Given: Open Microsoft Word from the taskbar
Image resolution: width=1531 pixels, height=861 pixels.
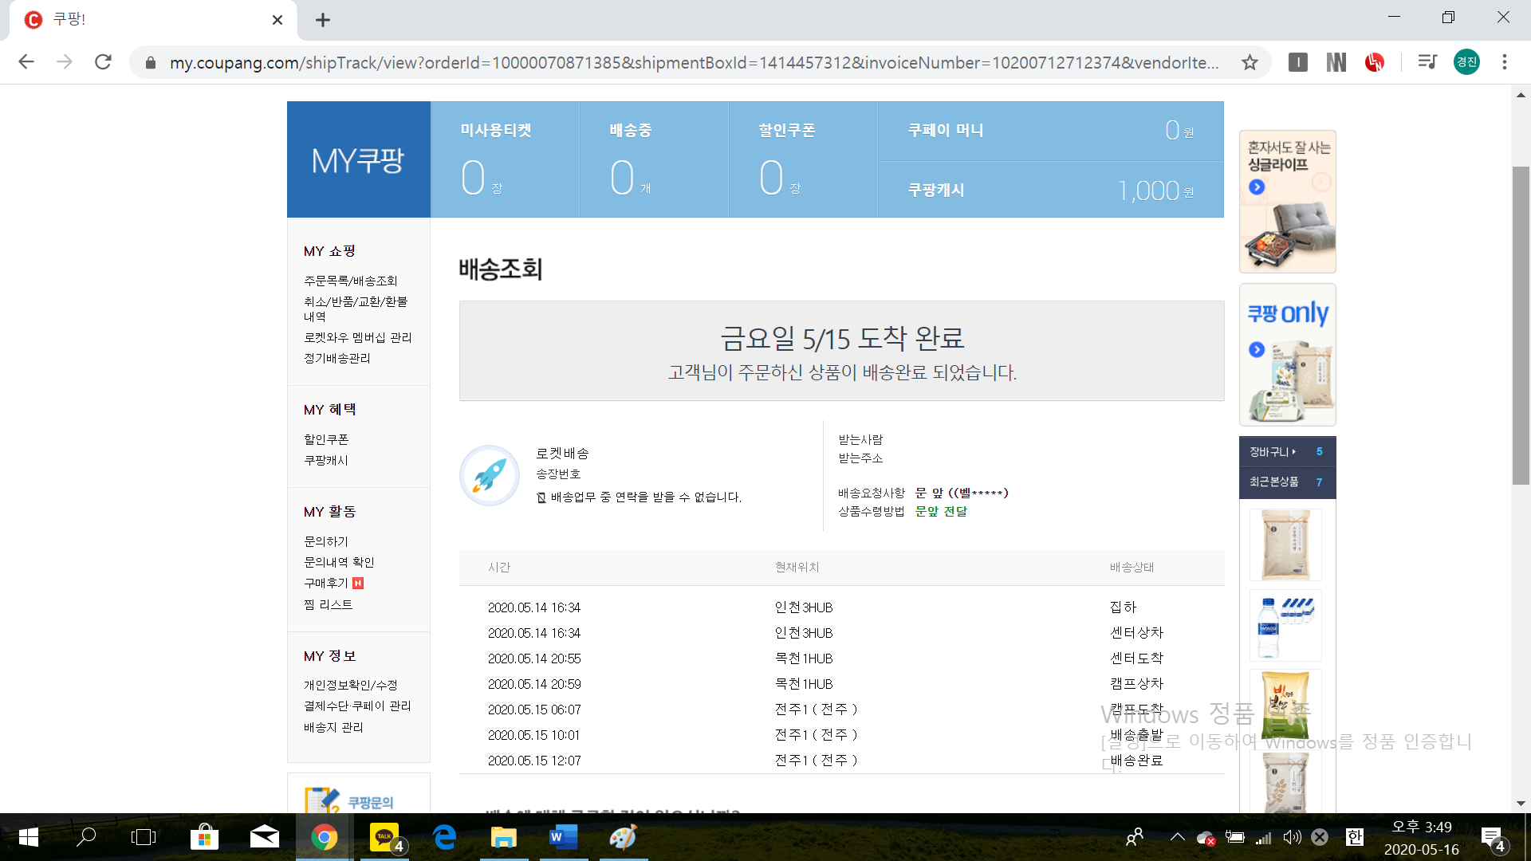Looking at the screenshot, I should coord(564,837).
